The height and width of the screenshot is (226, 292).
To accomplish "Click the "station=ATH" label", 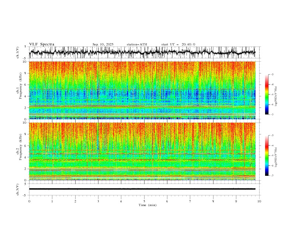I will tap(137, 44).
